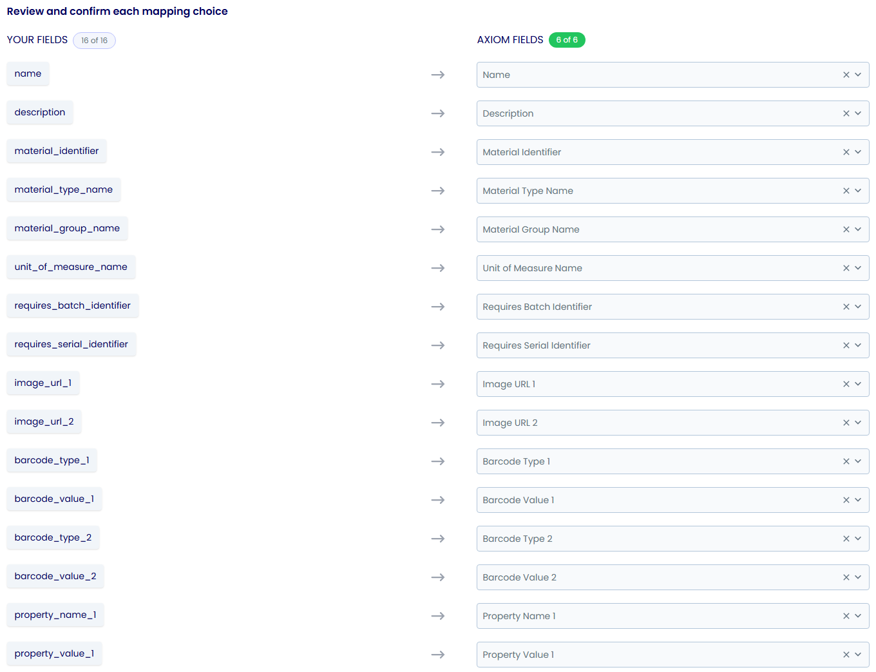Clear the Barcode Value 1 mapping

tap(846, 500)
